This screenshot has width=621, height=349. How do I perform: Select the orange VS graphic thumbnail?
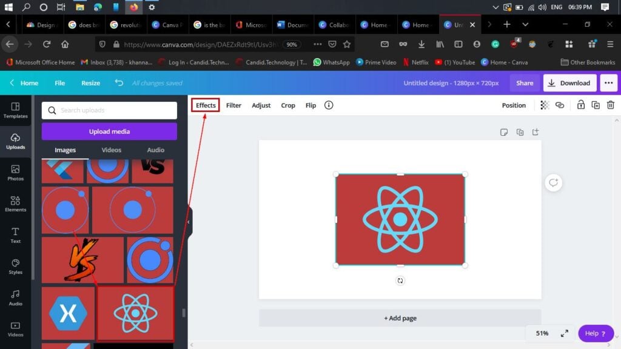pos(82,260)
